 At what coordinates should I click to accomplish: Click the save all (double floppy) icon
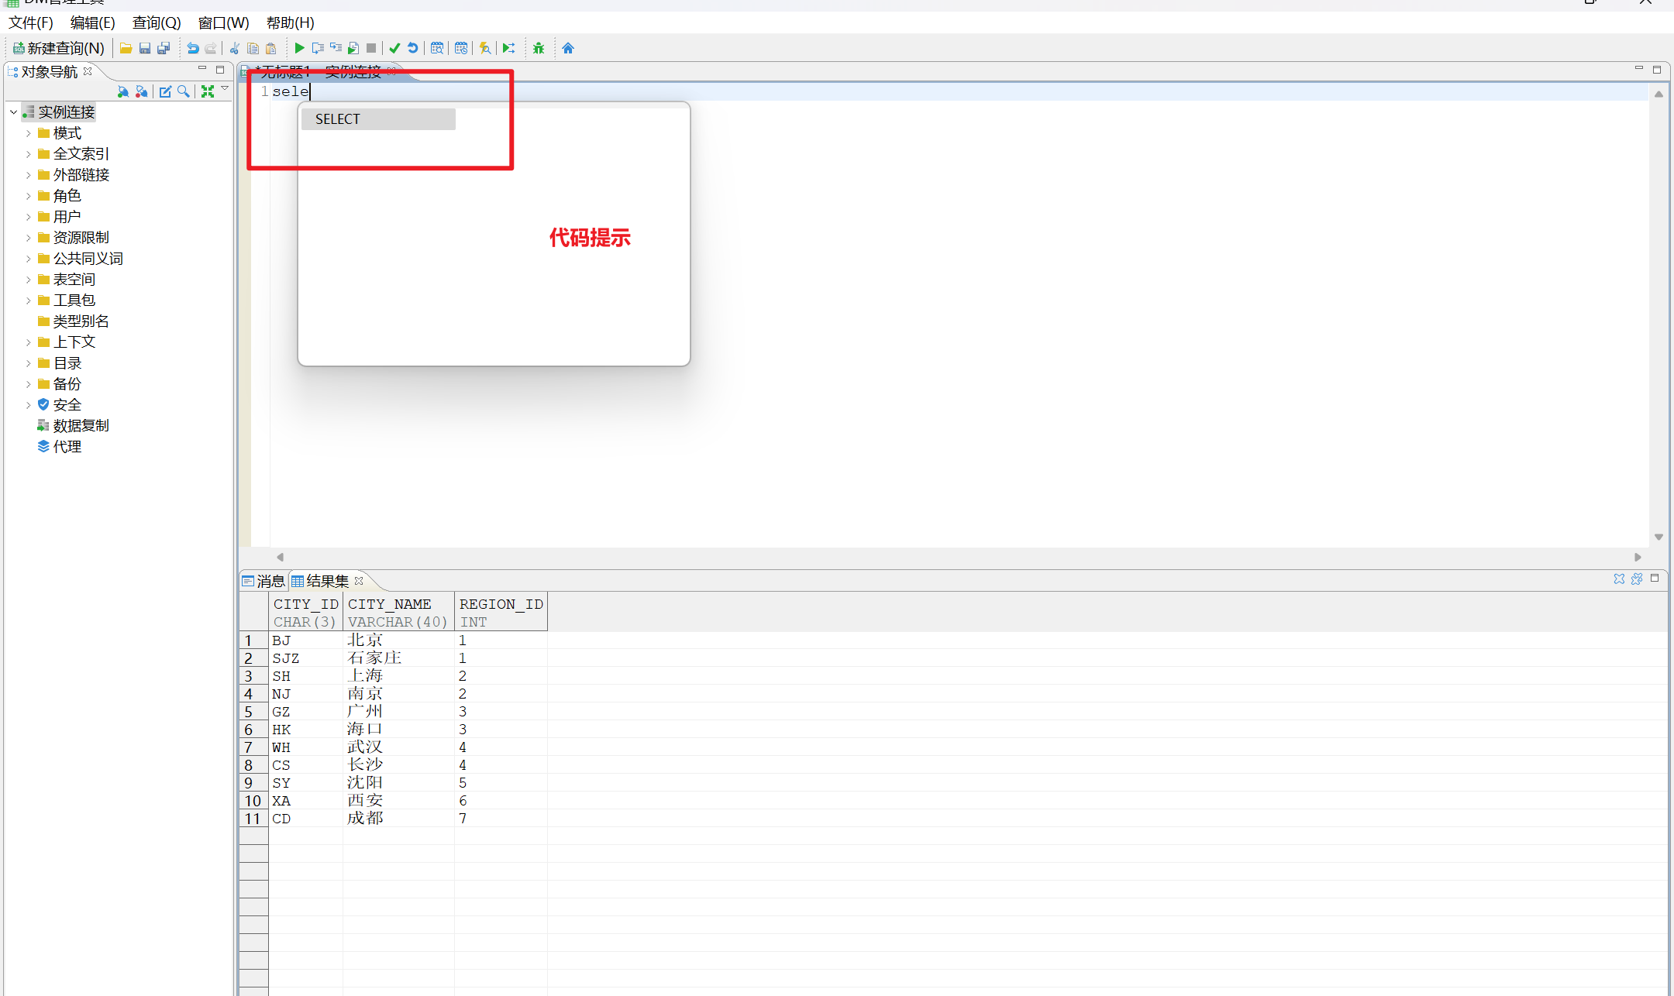164,48
